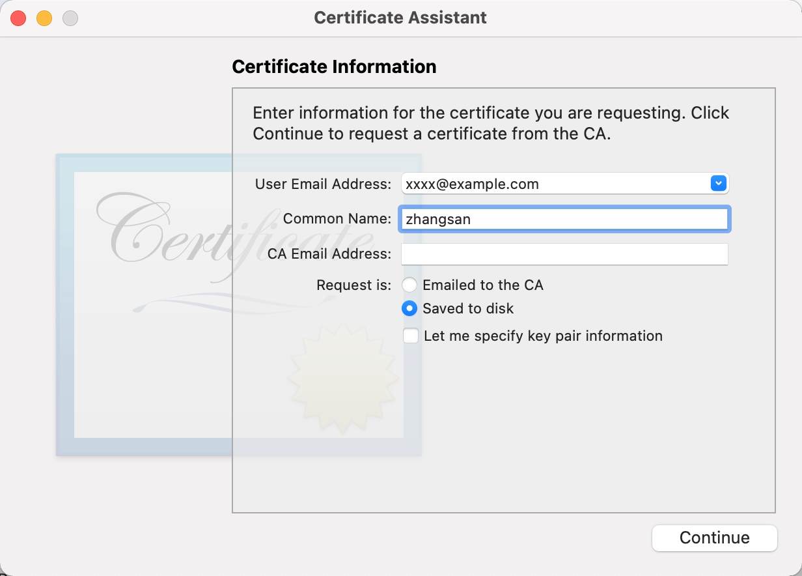802x576 pixels.
Task: Minimize window with the yellow button
Action: pos(44,18)
